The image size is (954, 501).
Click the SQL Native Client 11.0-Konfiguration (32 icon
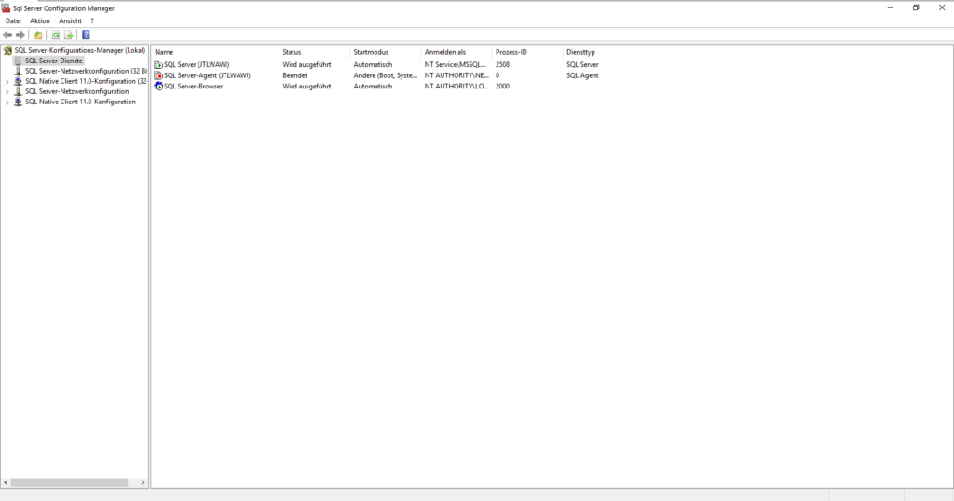pyautogui.click(x=19, y=81)
